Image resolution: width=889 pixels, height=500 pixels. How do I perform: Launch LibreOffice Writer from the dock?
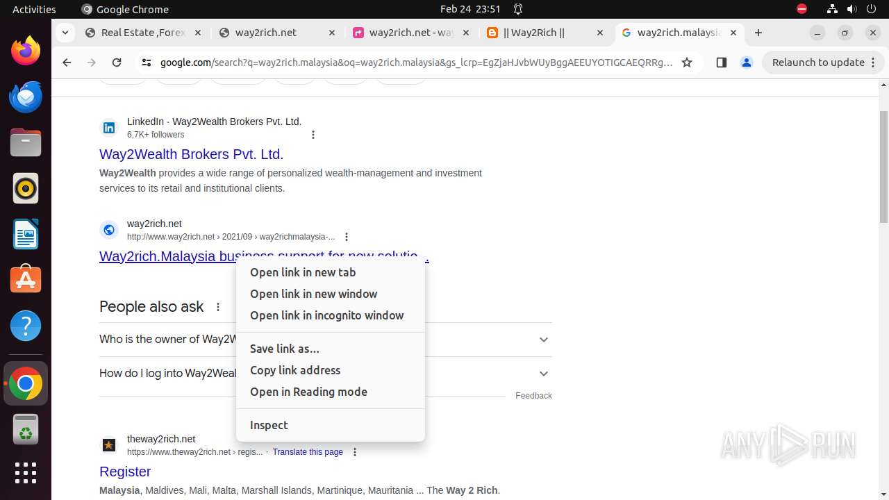26,234
